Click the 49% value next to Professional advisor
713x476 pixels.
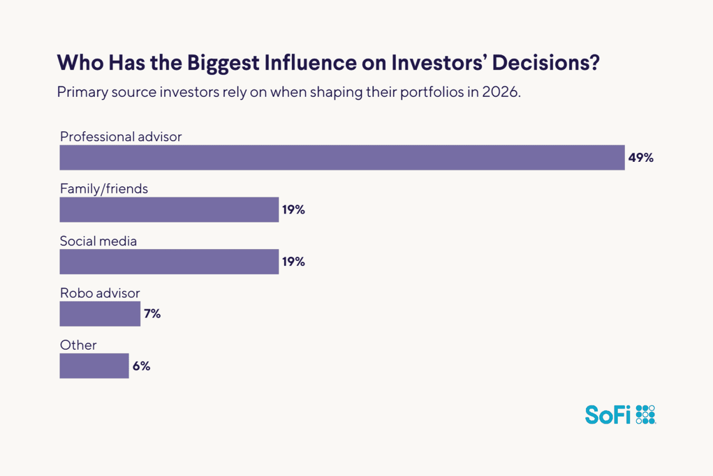641,158
